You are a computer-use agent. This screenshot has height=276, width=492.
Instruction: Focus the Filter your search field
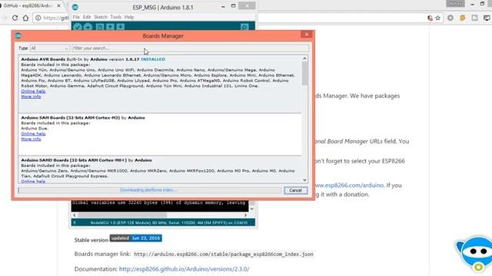click(x=190, y=48)
